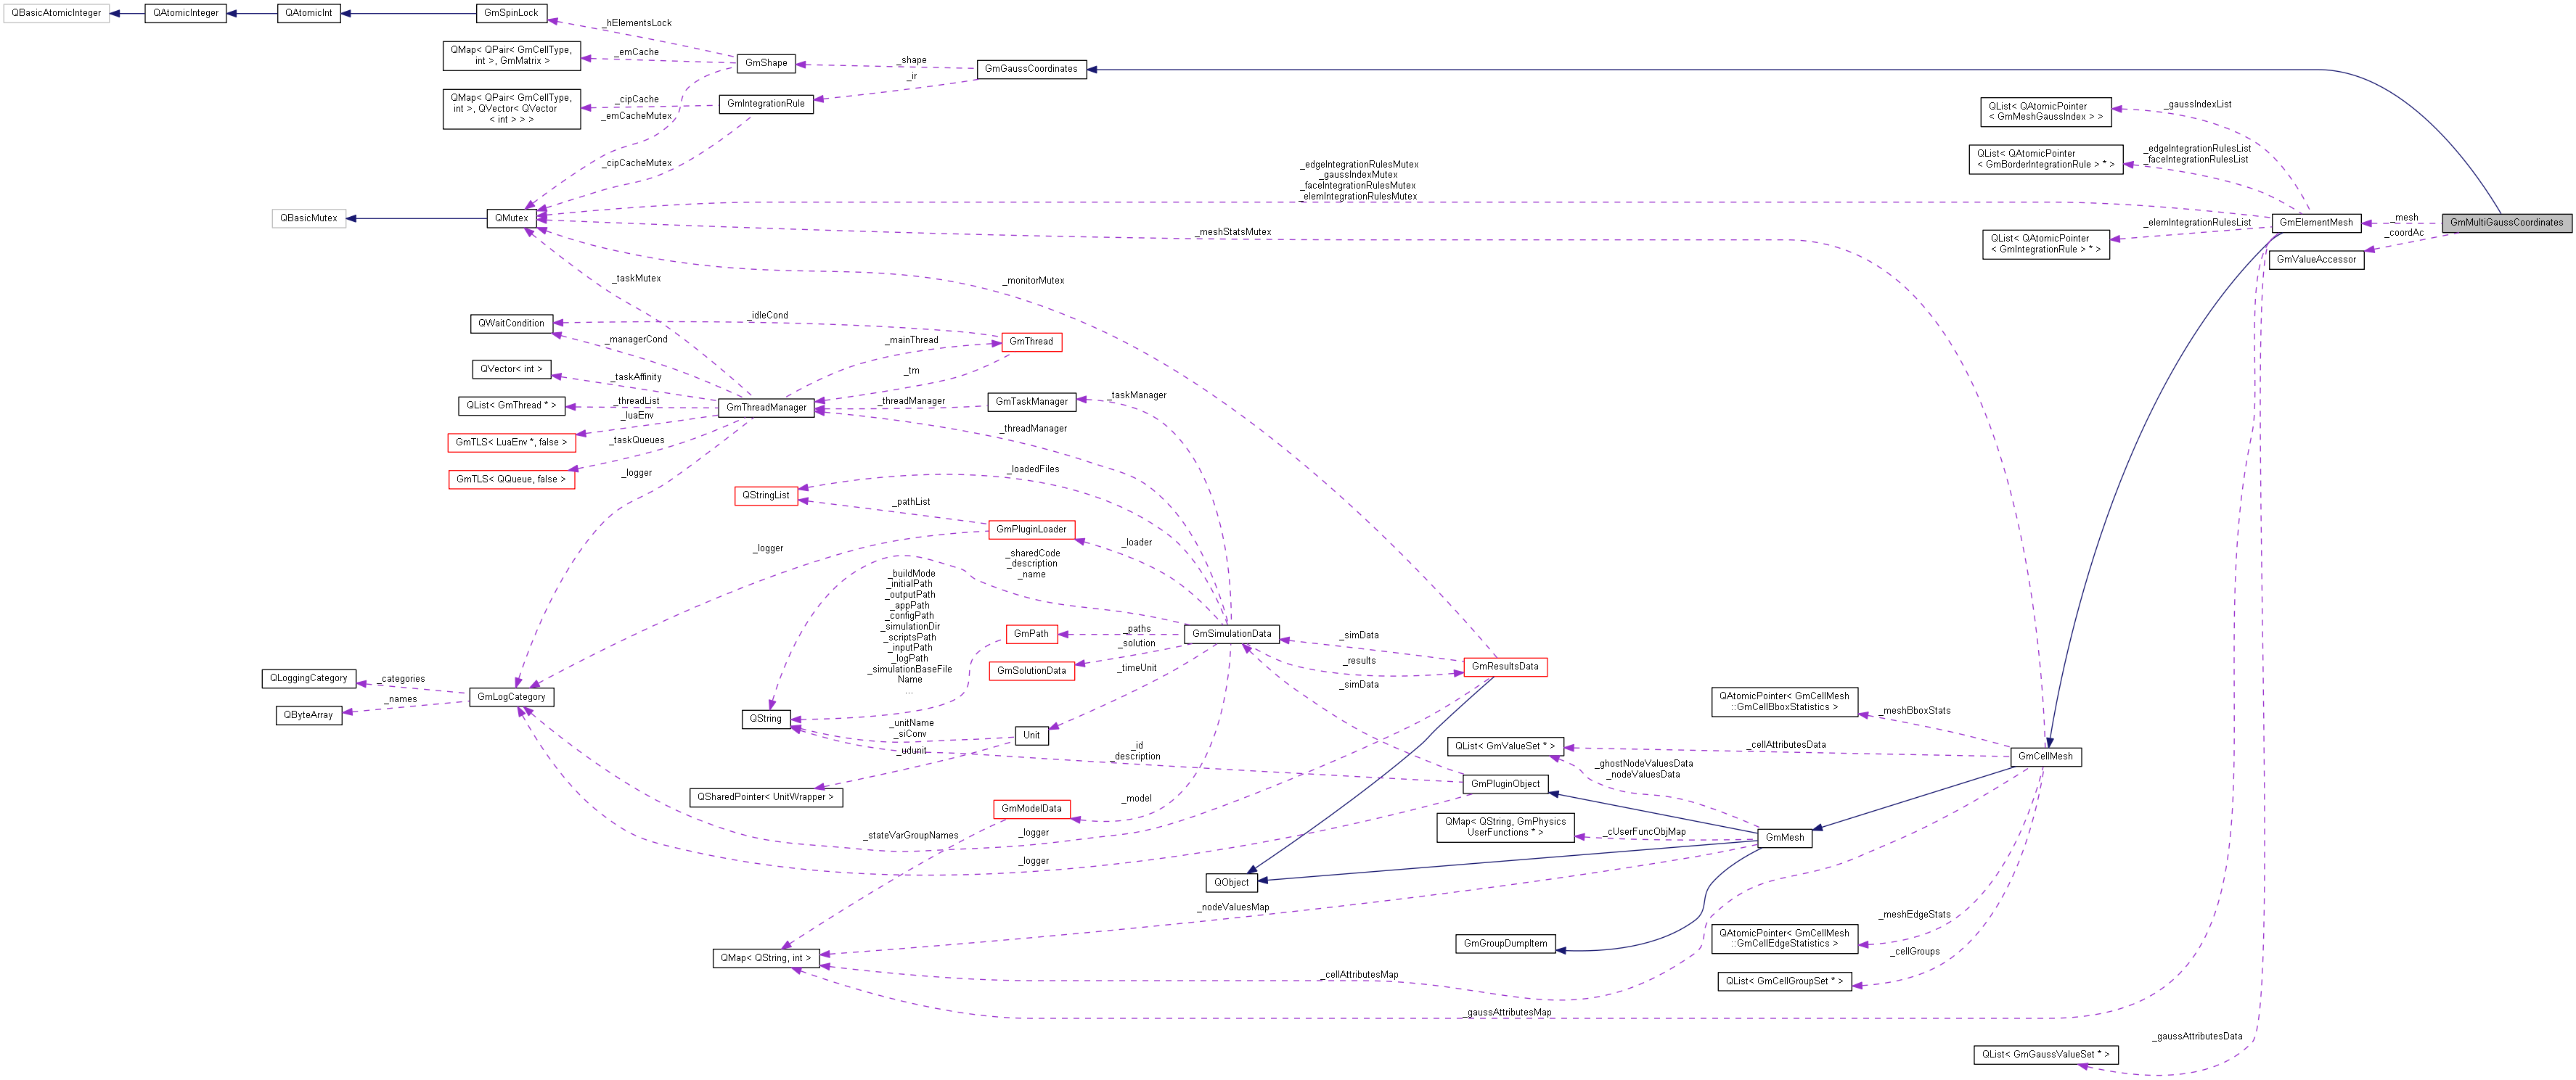Viewport: 2576px width, 1080px height.
Task: Open the GmValueAccessor node
Action: click(2316, 259)
